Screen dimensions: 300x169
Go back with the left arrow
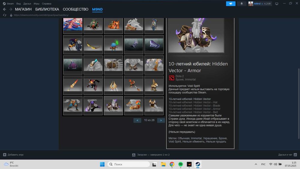(4, 9)
